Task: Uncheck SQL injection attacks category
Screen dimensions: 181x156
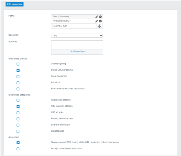Action: pos(18,107)
